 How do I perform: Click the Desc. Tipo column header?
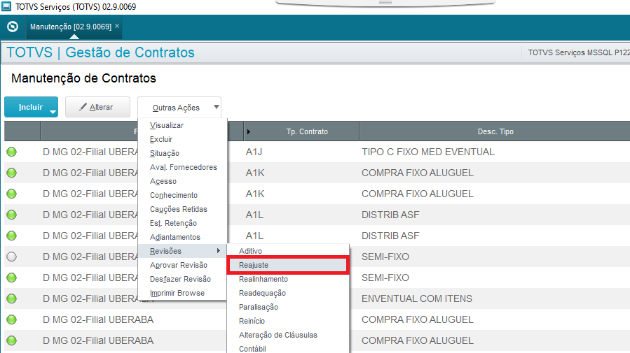click(495, 131)
